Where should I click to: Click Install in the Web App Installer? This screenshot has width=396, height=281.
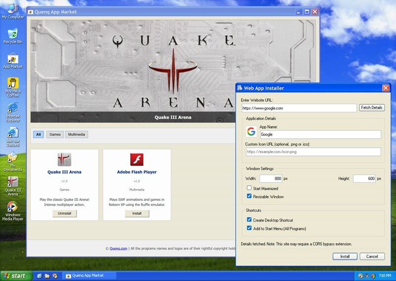[x=345, y=256]
